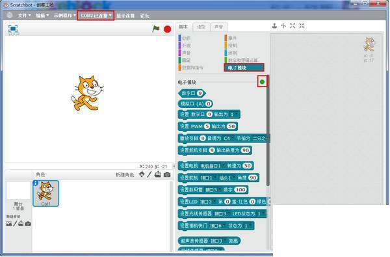The image size is (390, 257).
Task: Select the stage backdrop thumbnail
Action: coord(18,191)
